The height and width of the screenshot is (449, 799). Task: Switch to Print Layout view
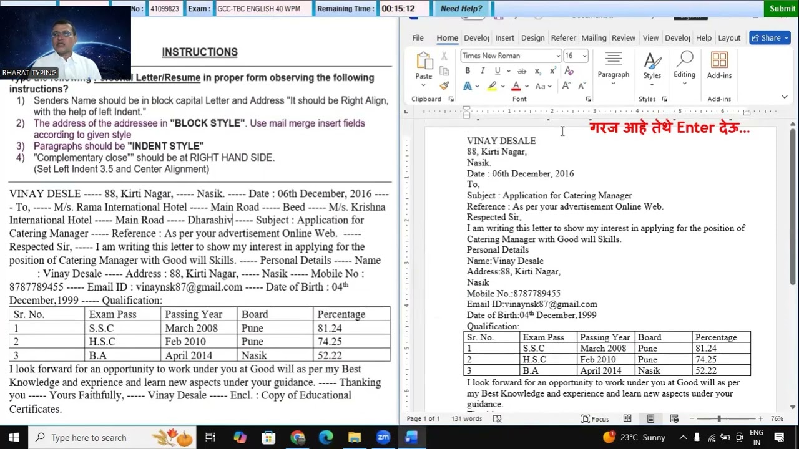click(x=650, y=418)
